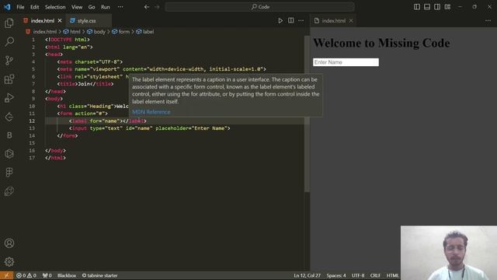
Task: Click the Blackbox status bar item
Action: click(67, 275)
